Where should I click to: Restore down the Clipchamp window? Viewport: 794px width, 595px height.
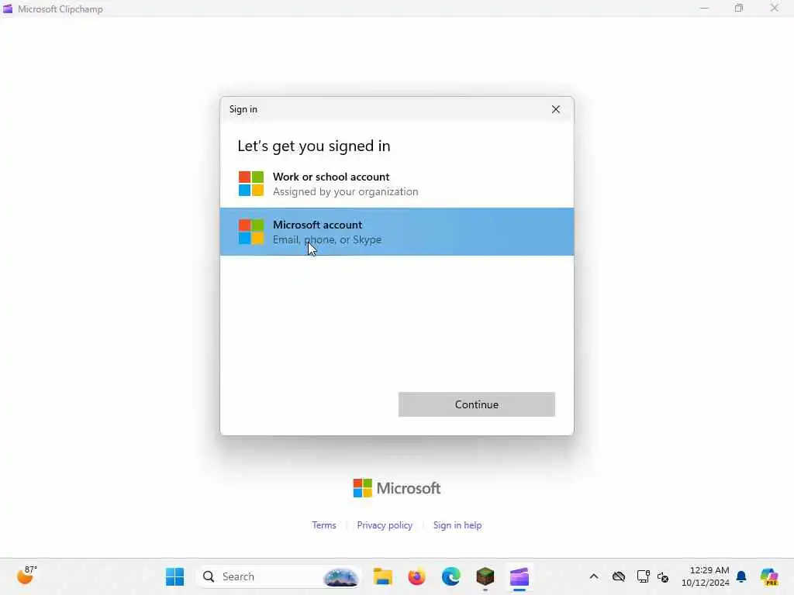point(739,9)
